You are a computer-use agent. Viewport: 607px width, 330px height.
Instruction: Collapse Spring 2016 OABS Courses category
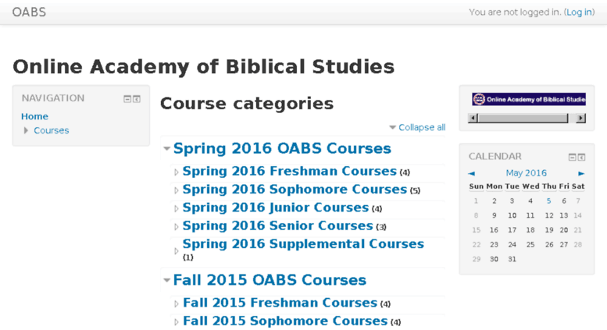click(167, 148)
